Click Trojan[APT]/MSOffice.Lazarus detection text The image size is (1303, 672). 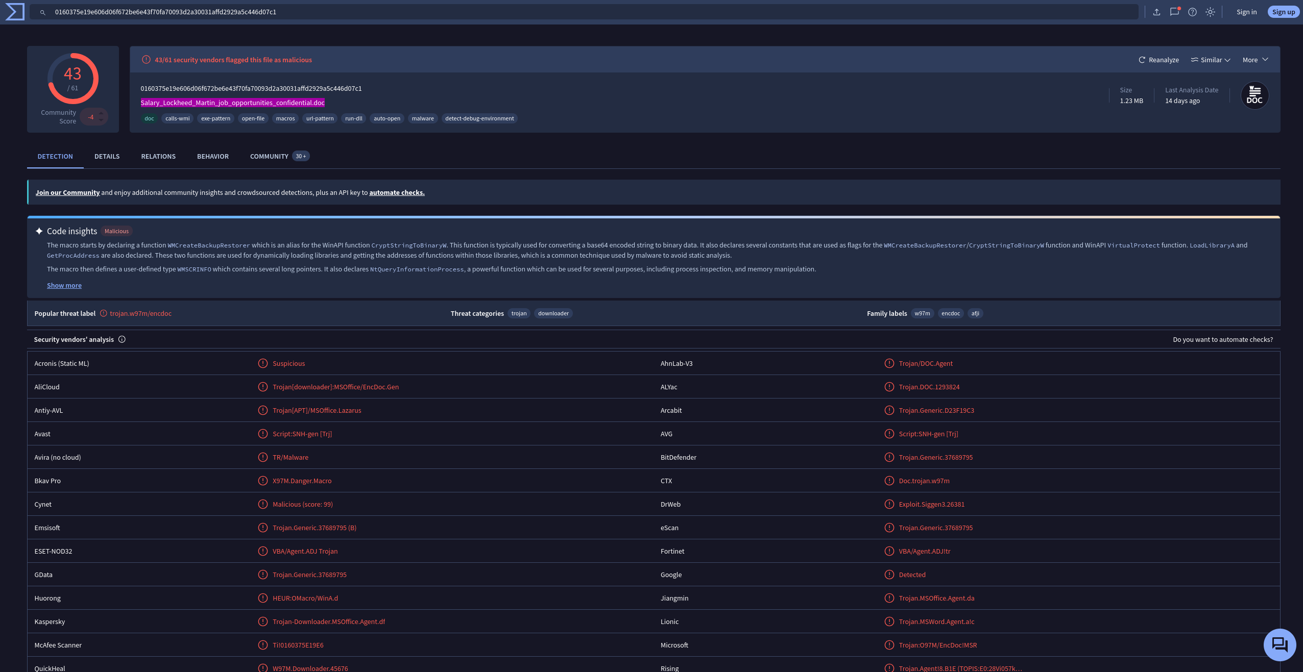[317, 410]
